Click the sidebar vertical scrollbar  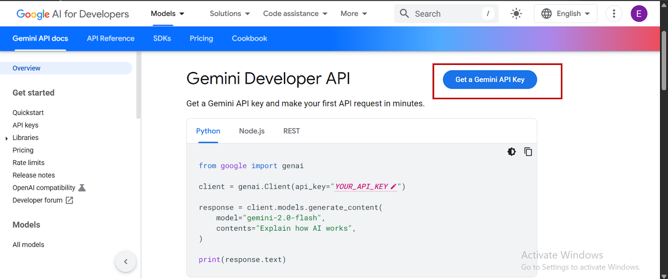(x=138, y=85)
